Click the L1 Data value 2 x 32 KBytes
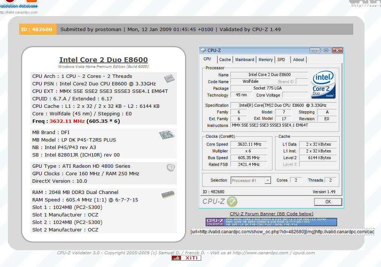The image size is (381, 267). [x=318, y=144]
